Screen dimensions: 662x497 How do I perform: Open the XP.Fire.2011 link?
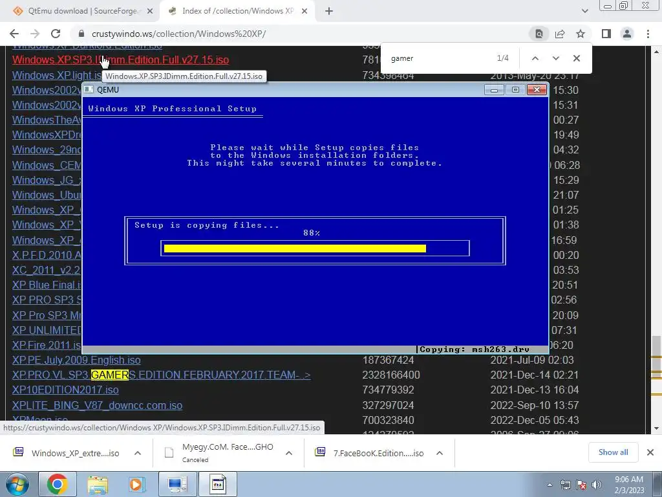coord(47,345)
